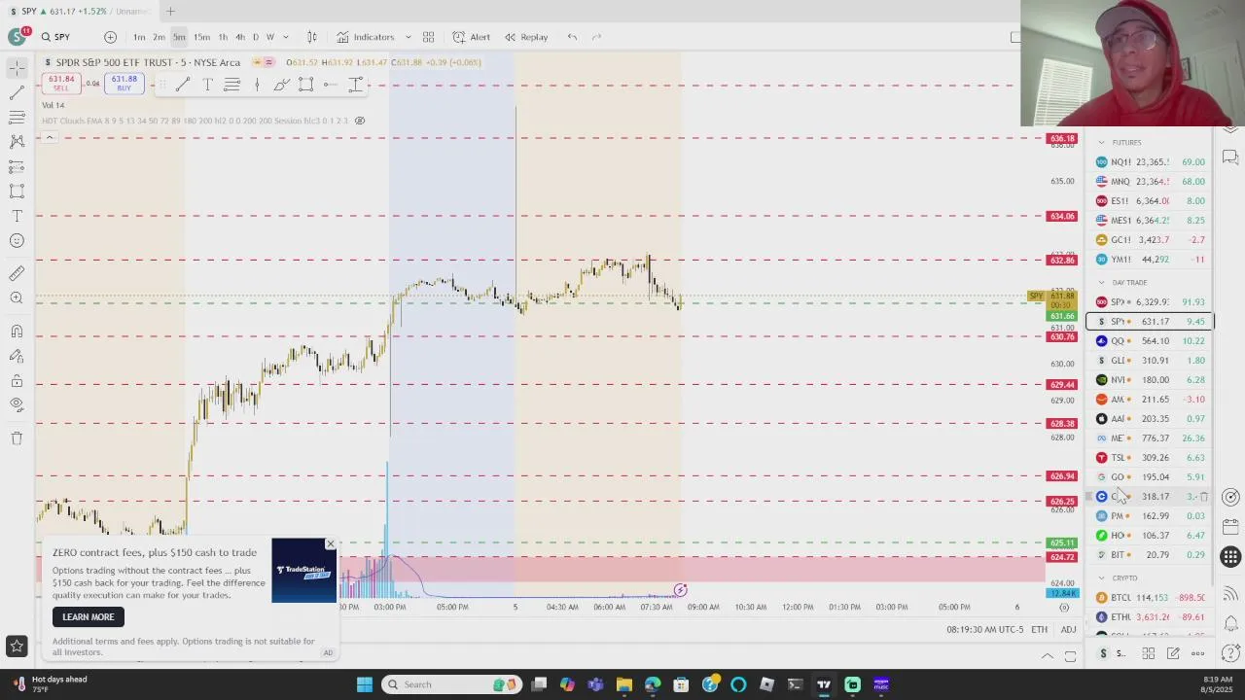Pick trend line in floating drawing toolbar
1245x700 pixels.
click(183, 86)
